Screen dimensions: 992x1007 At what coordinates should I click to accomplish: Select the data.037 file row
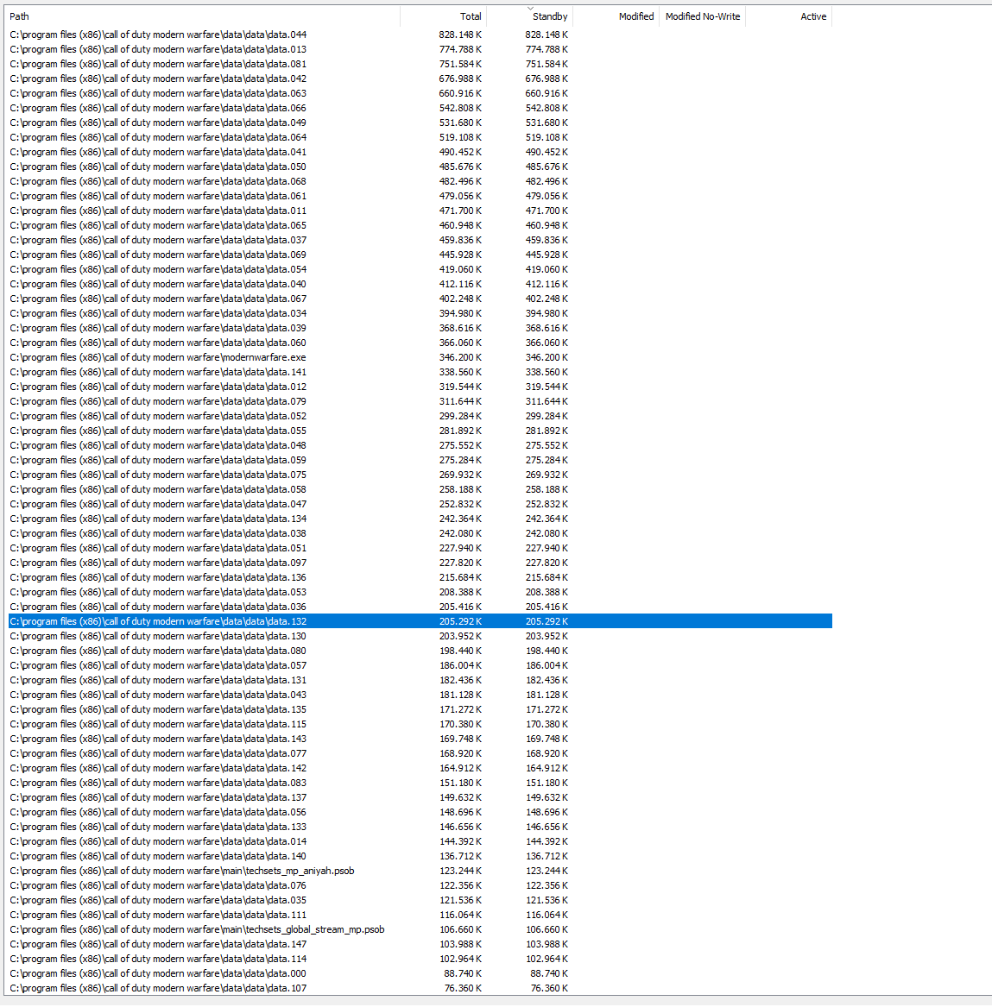click(420, 240)
